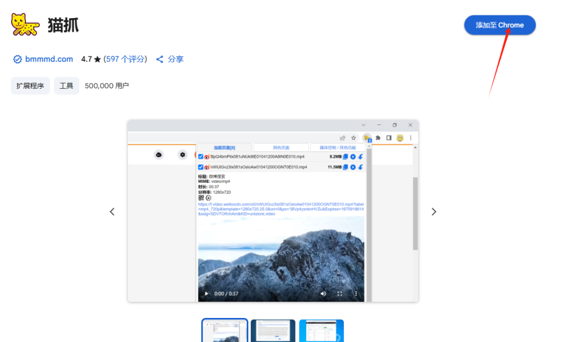The image size is (574, 342).
Task: Open the bmmmd.com developer link
Action: [49, 59]
